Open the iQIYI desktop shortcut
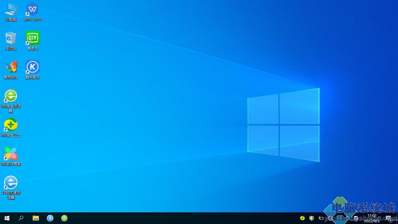This screenshot has height=224, width=398. (x=32, y=41)
